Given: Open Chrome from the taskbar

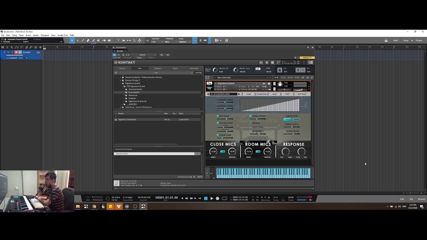Looking at the screenshot, I should click(x=94, y=207).
